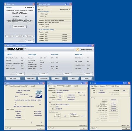
Task: Select Mainboard tab in left CPU-Z window
Action: [x=17, y=86]
